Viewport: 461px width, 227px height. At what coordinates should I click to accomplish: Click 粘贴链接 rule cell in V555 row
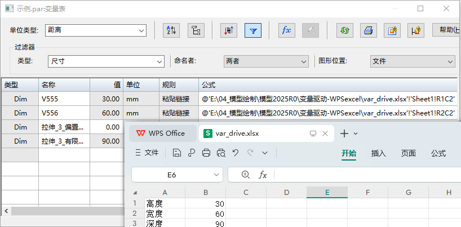point(179,99)
